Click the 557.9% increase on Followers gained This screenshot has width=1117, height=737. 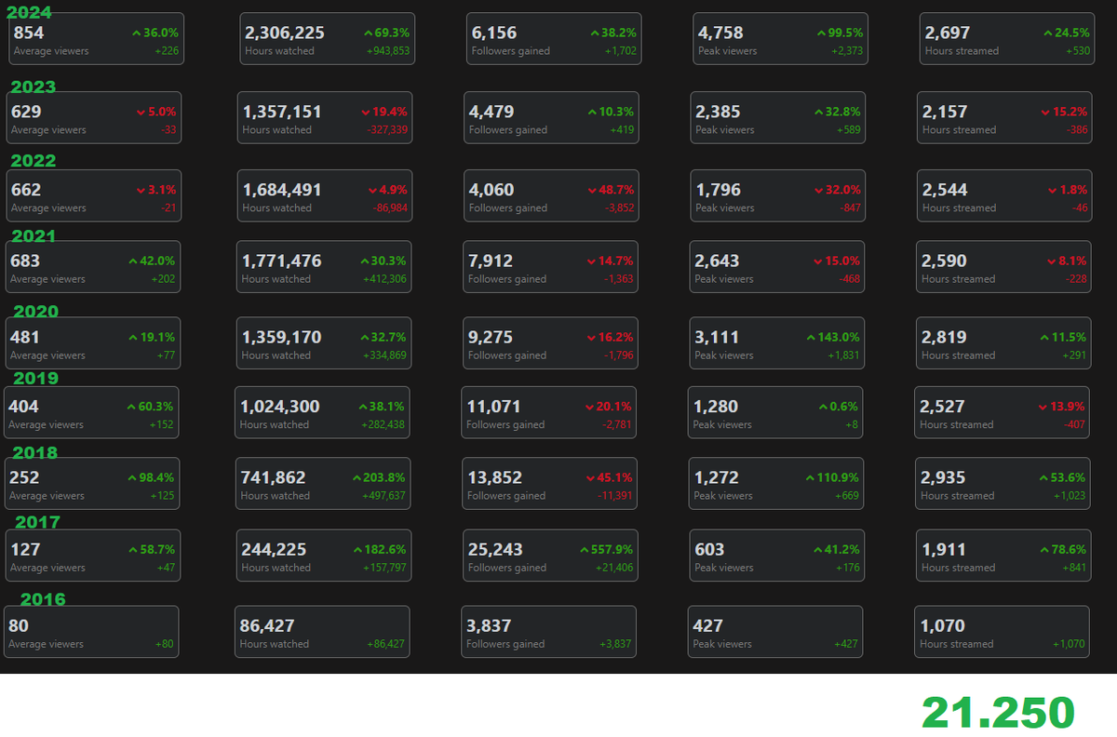pyautogui.click(x=607, y=549)
